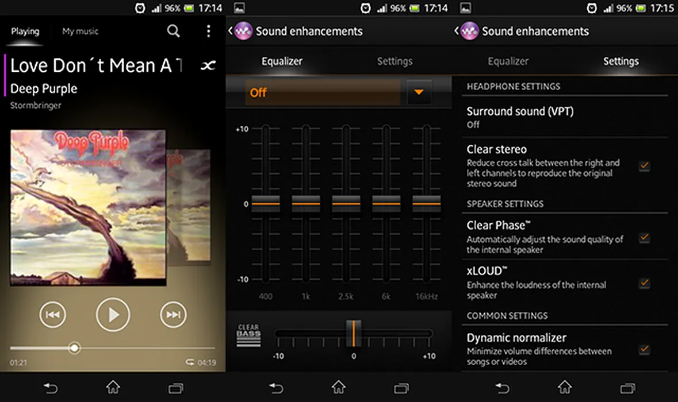Skip to the next track
Screen dimensions: 678x402
point(173,314)
